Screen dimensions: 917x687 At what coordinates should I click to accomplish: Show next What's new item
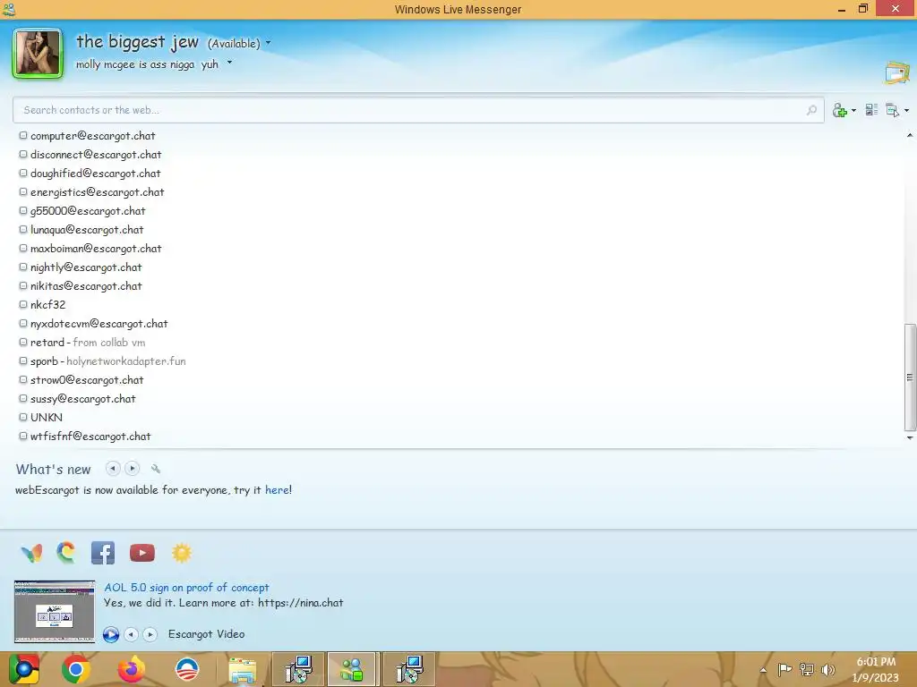133,468
